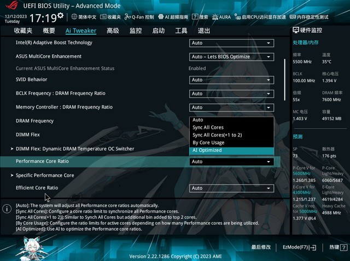Select AI Optimized option

tap(231, 151)
